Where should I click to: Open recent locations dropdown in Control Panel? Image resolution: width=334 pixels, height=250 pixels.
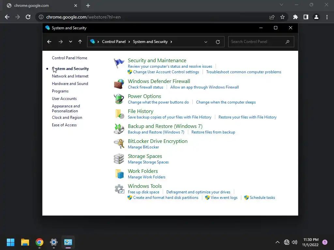coord(70,42)
